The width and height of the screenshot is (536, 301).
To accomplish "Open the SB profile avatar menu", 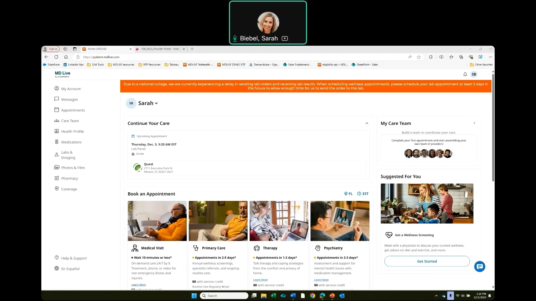I will pyautogui.click(x=474, y=74).
